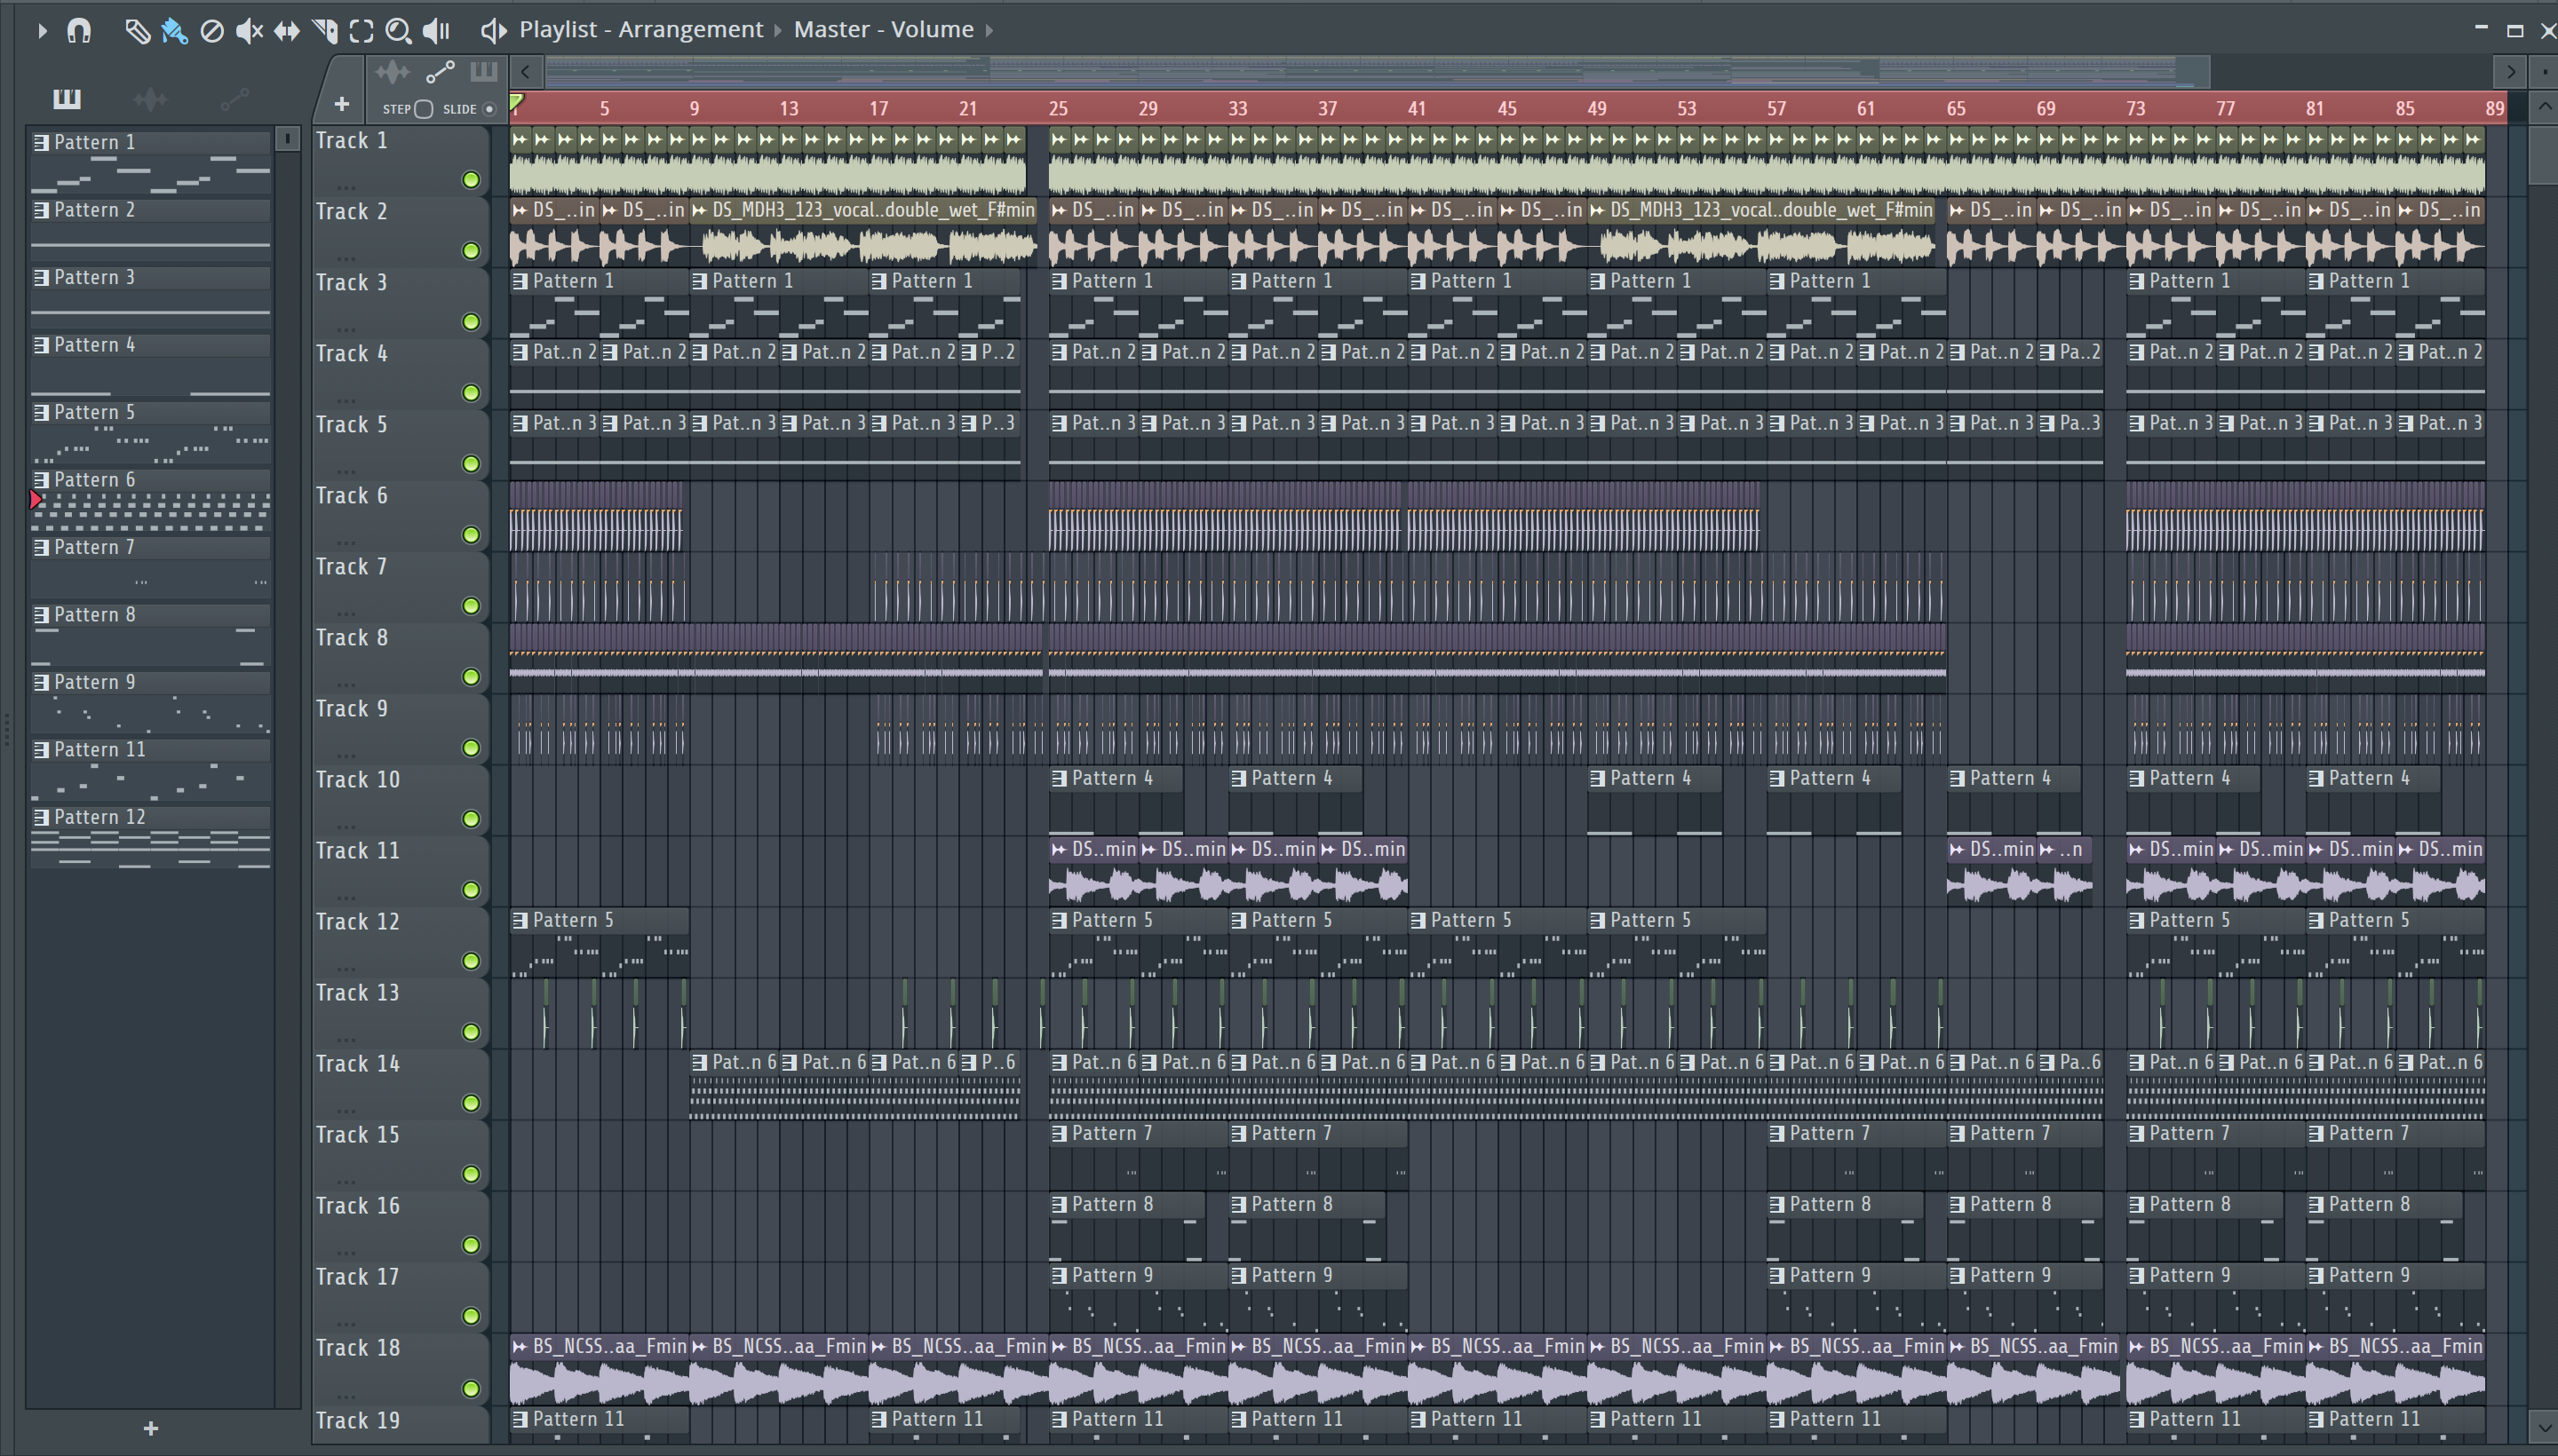This screenshot has width=2558, height=1456.
Task: Add a new track with plus button
Action: 341,104
